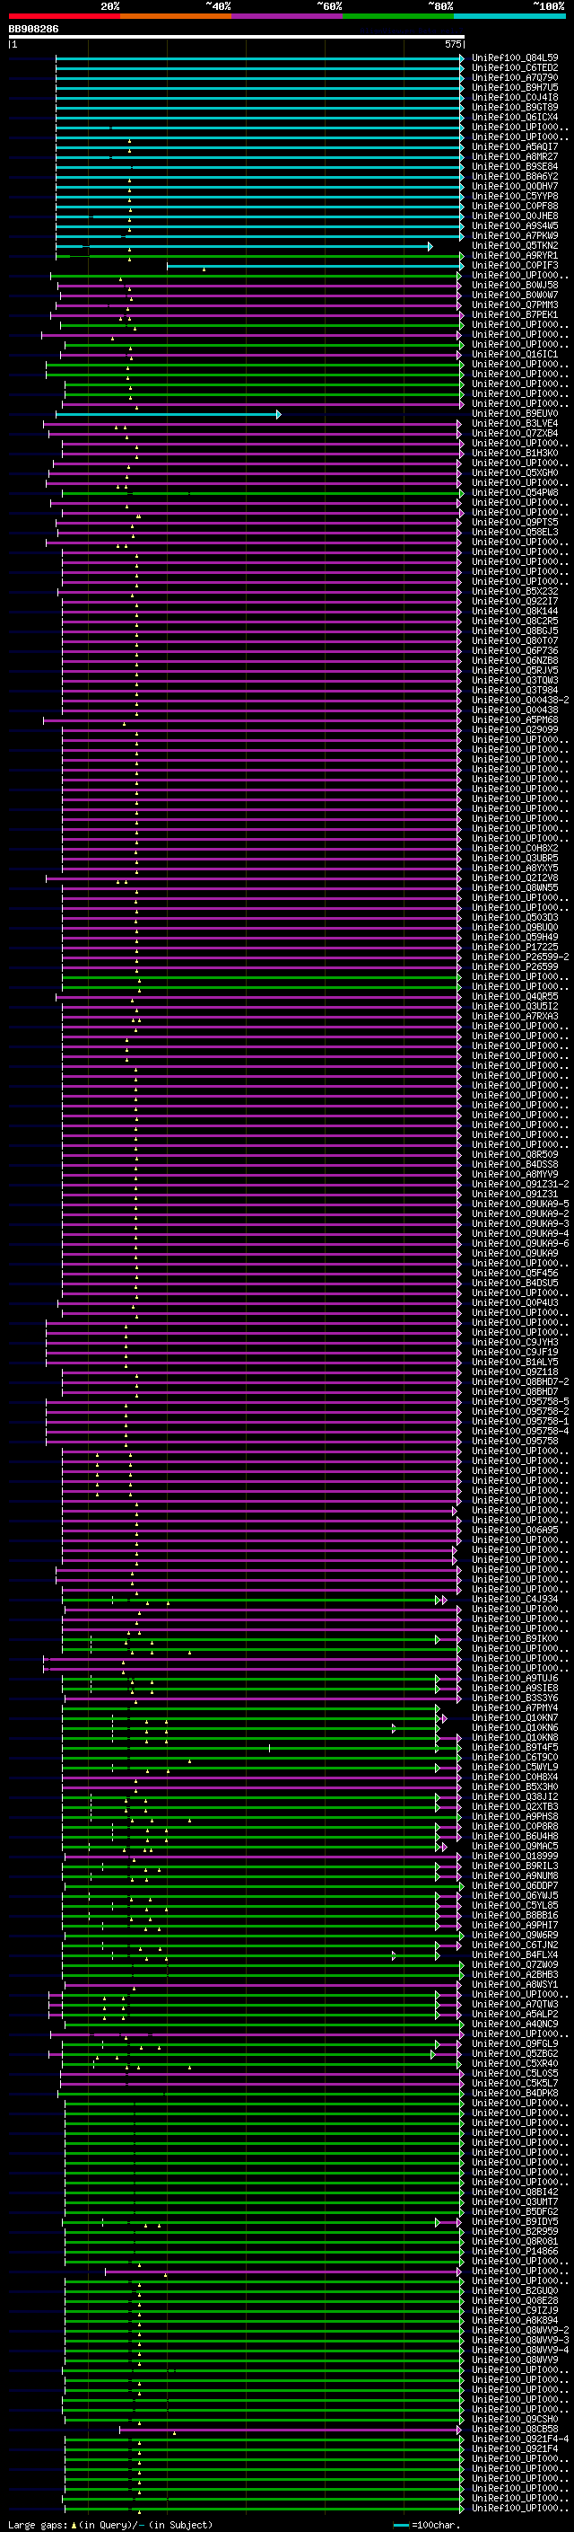Image resolution: width=574 pixels, height=2532 pixels.
Task: Select label UniRef100_A8WSY1
Action: click(515, 1984)
